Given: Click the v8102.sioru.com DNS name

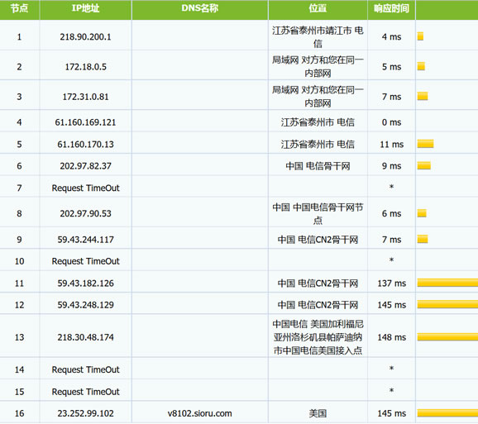Looking at the screenshot, I should [x=199, y=413].
